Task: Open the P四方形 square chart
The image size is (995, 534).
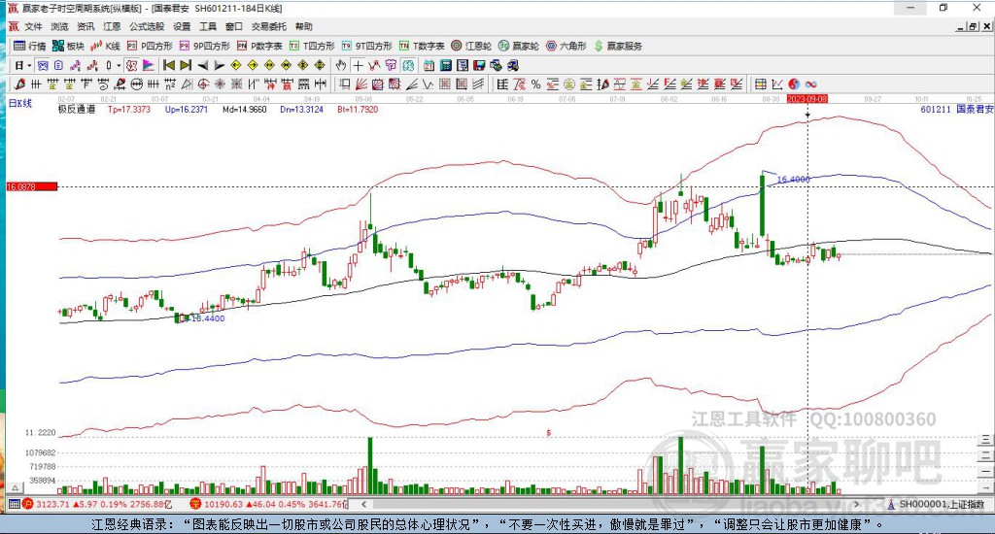Action: (150, 46)
